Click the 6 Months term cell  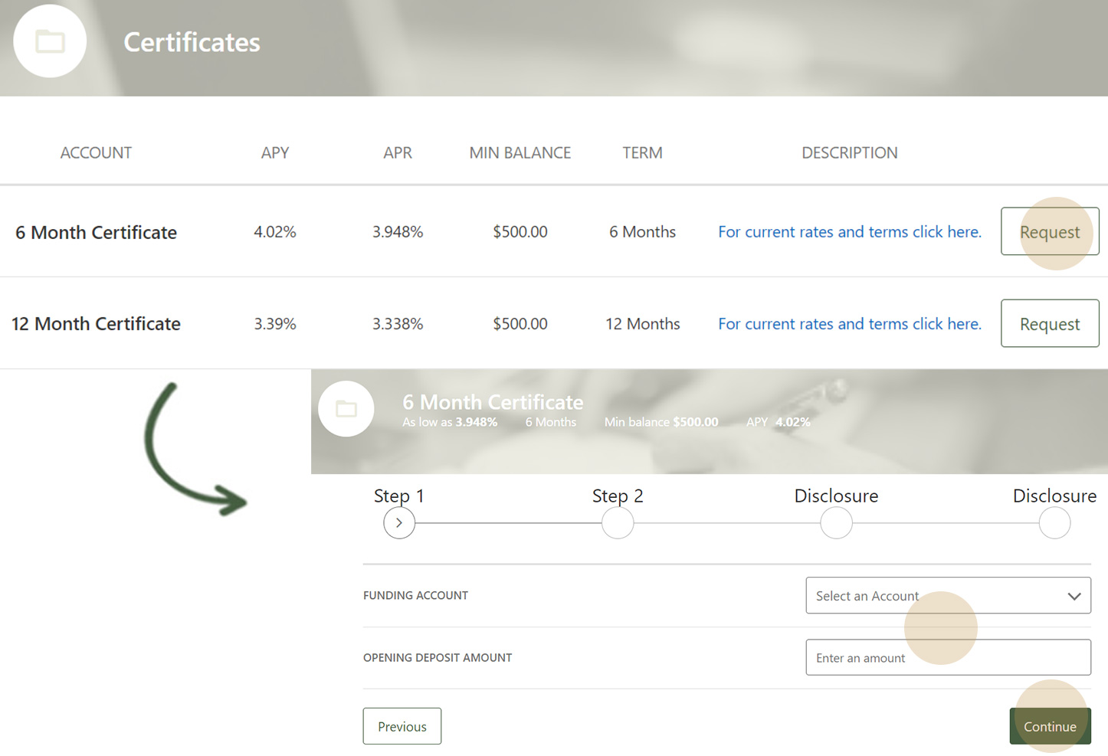tap(642, 231)
